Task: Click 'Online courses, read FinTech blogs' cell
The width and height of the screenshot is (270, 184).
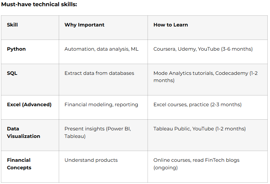Action: coord(196,160)
